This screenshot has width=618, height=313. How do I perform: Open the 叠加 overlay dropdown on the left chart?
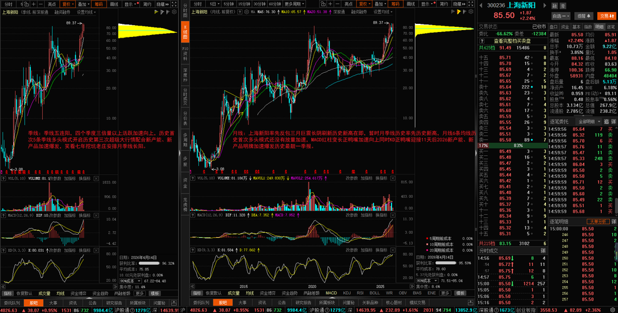pyautogui.click(x=83, y=4)
